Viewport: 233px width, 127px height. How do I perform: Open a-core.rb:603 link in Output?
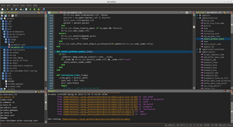point(100,107)
